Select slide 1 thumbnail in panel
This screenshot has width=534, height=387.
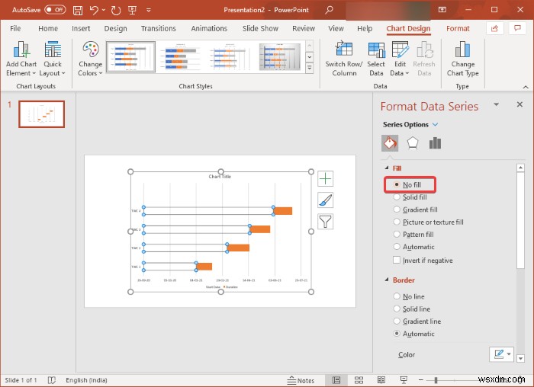[x=41, y=114]
